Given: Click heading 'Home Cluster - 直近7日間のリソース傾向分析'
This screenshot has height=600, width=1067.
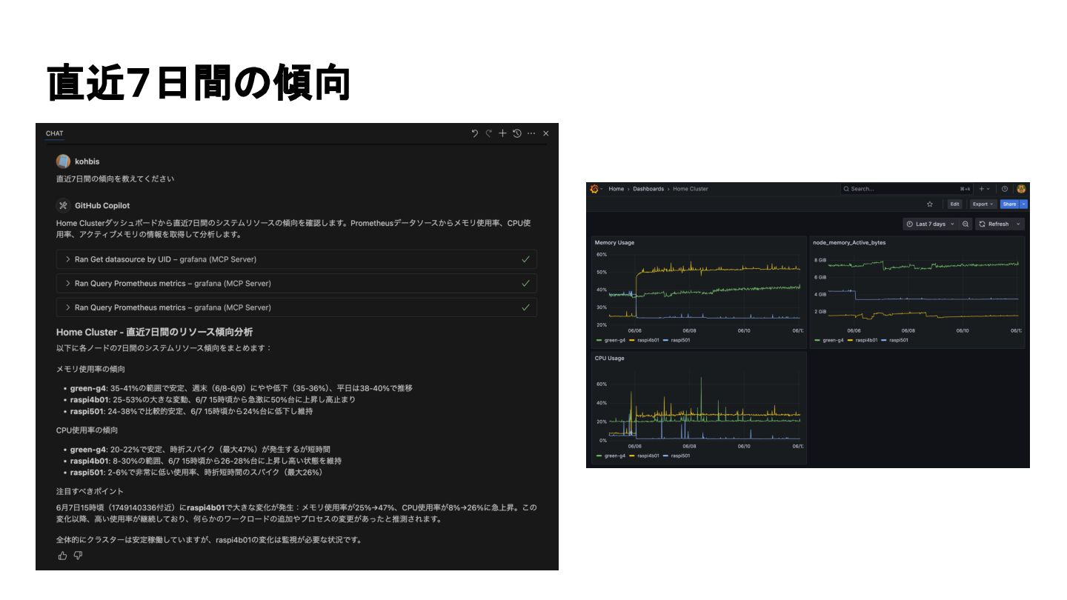Looking at the screenshot, I should point(154,332).
